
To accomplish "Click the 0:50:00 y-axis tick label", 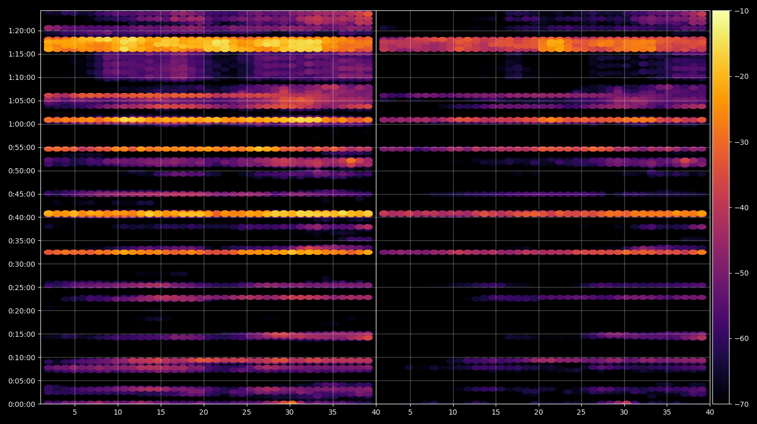I will [x=22, y=171].
